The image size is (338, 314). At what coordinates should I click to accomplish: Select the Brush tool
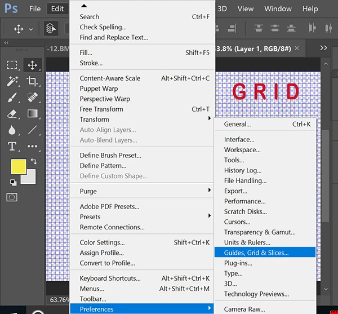pos(12,98)
